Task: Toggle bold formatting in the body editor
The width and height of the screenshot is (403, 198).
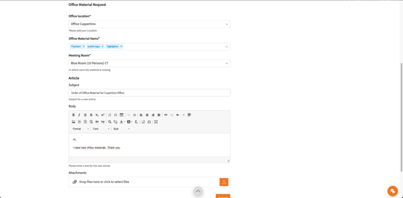Action: click(x=73, y=115)
